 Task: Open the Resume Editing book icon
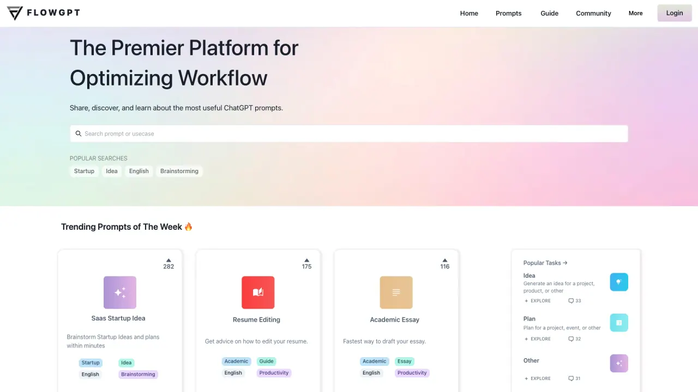258,292
